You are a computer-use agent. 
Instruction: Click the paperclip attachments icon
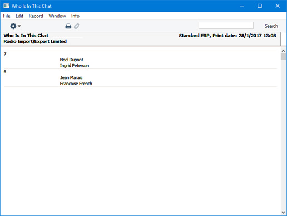[77, 26]
